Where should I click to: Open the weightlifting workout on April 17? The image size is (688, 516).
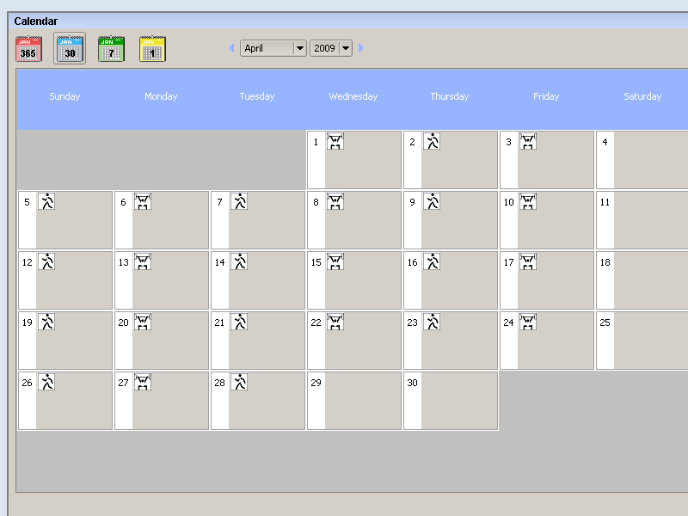[x=528, y=262]
